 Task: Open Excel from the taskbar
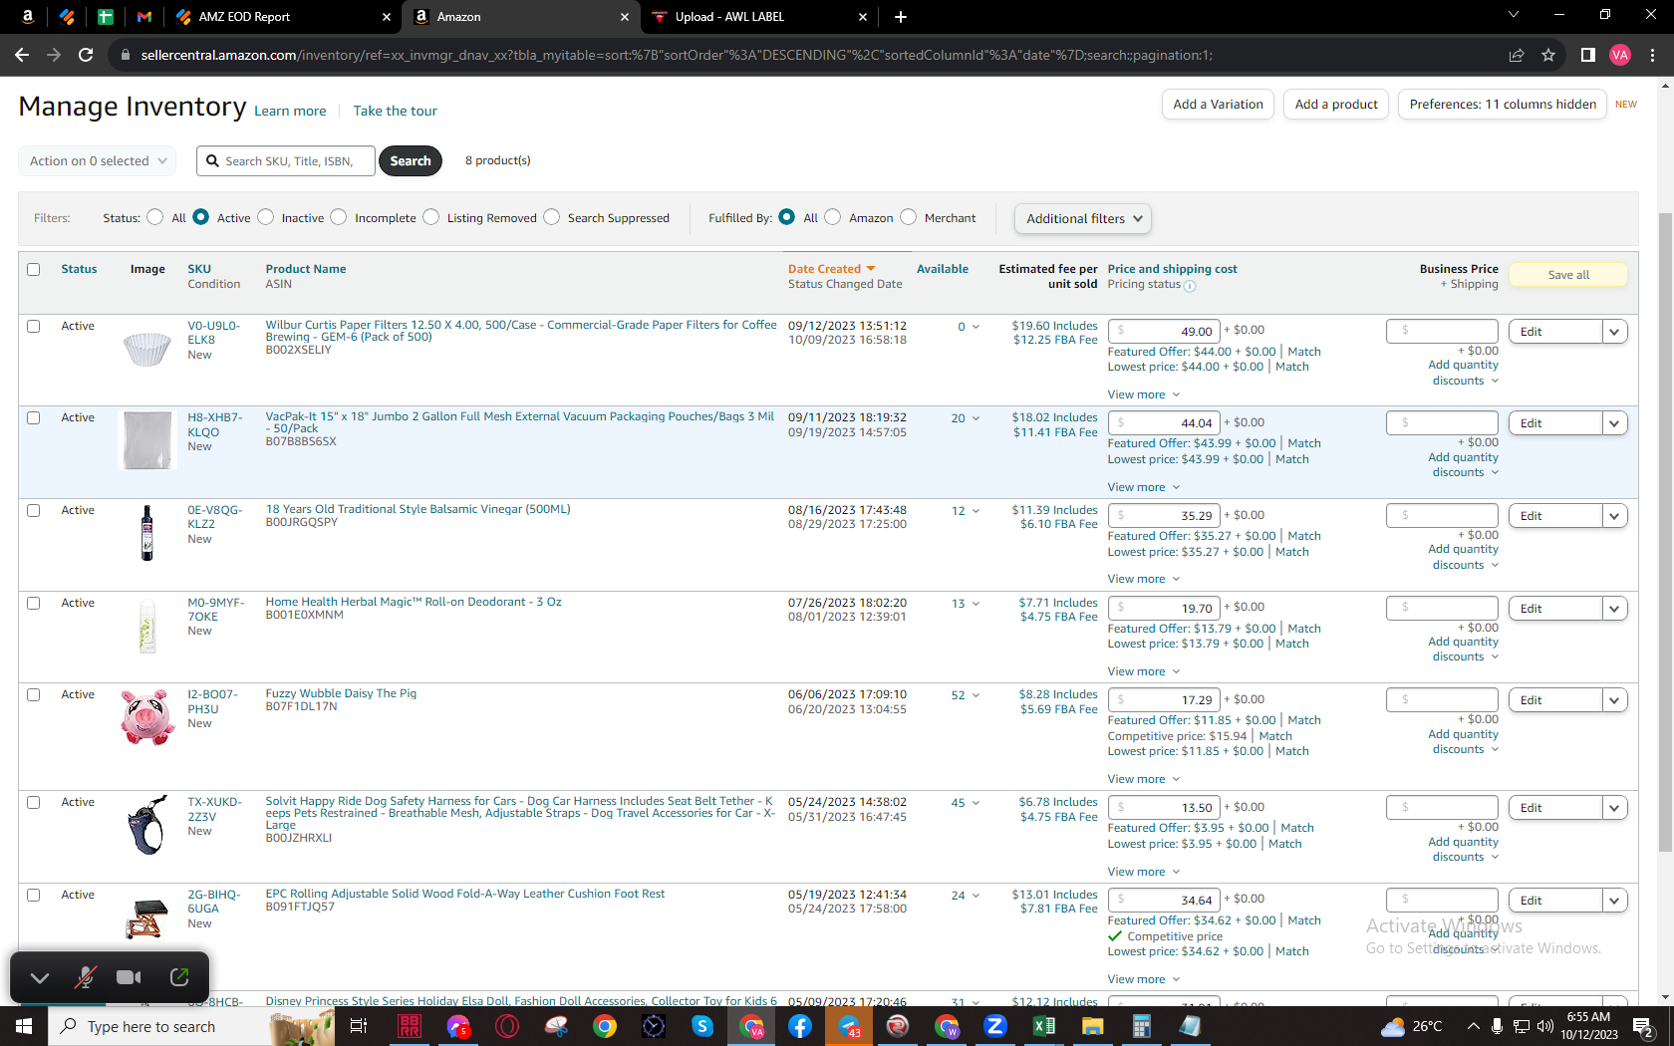click(x=1044, y=1026)
